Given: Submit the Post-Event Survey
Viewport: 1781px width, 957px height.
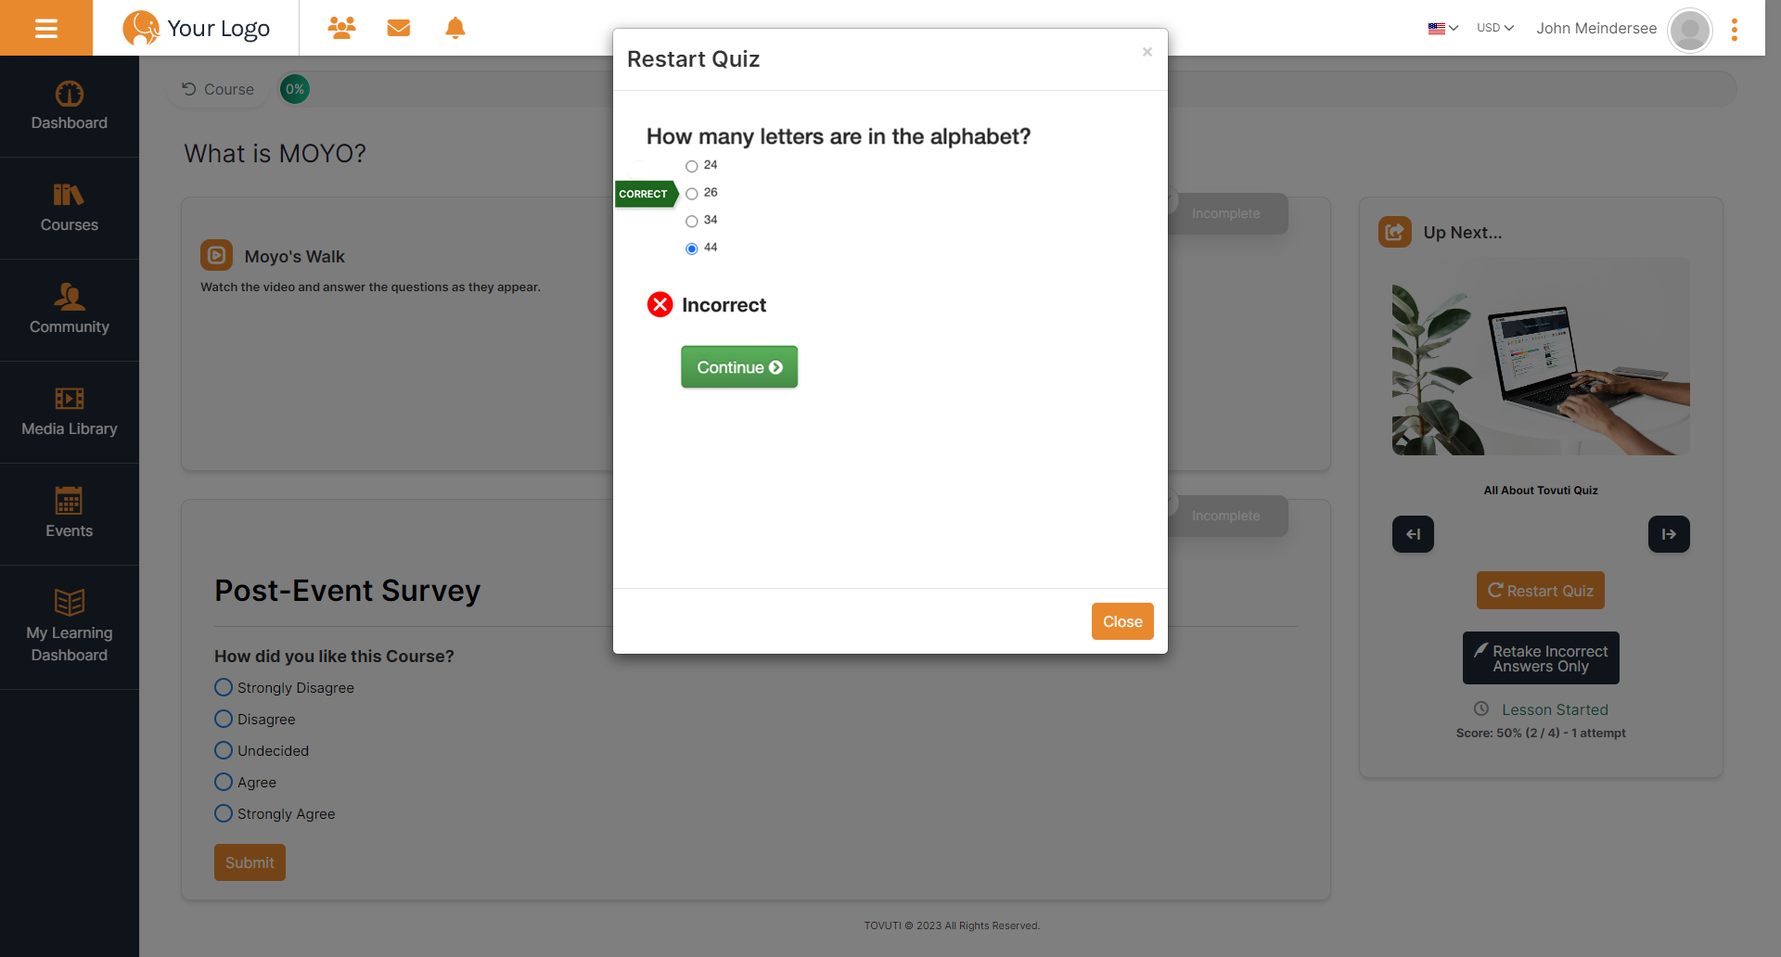Looking at the screenshot, I should [x=250, y=862].
